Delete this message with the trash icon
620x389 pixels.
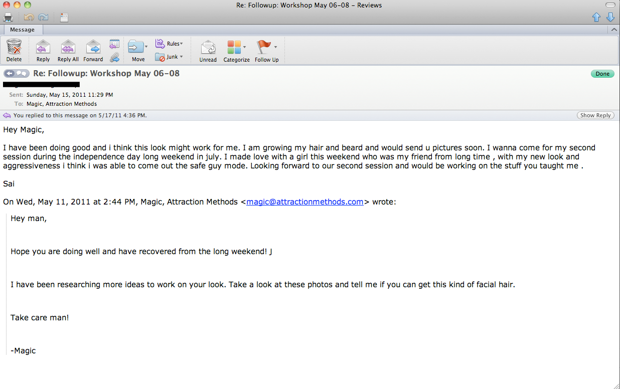tap(14, 51)
